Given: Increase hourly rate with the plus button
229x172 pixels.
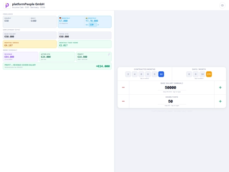Looking at the screenshot, I should tap(220, 101).
